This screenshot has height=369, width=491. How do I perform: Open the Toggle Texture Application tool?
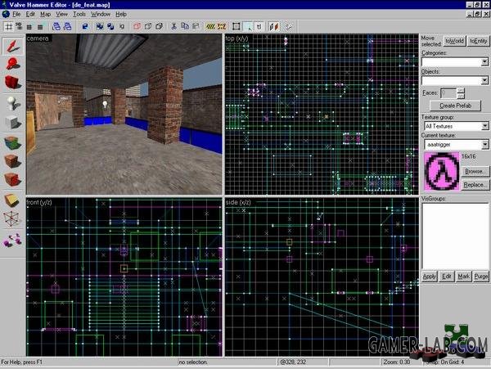tap(12, 142)
